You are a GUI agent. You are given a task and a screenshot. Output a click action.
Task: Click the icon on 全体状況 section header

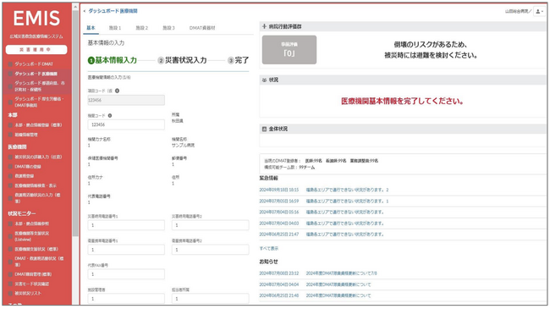click(264, 129)
